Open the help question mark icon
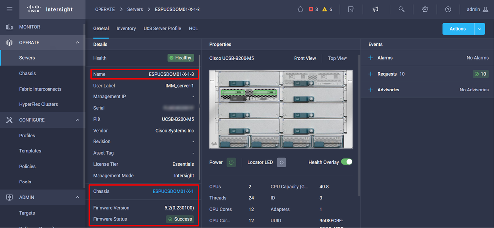The width and height of the screenshot is (494, 228). click(448, 9)
